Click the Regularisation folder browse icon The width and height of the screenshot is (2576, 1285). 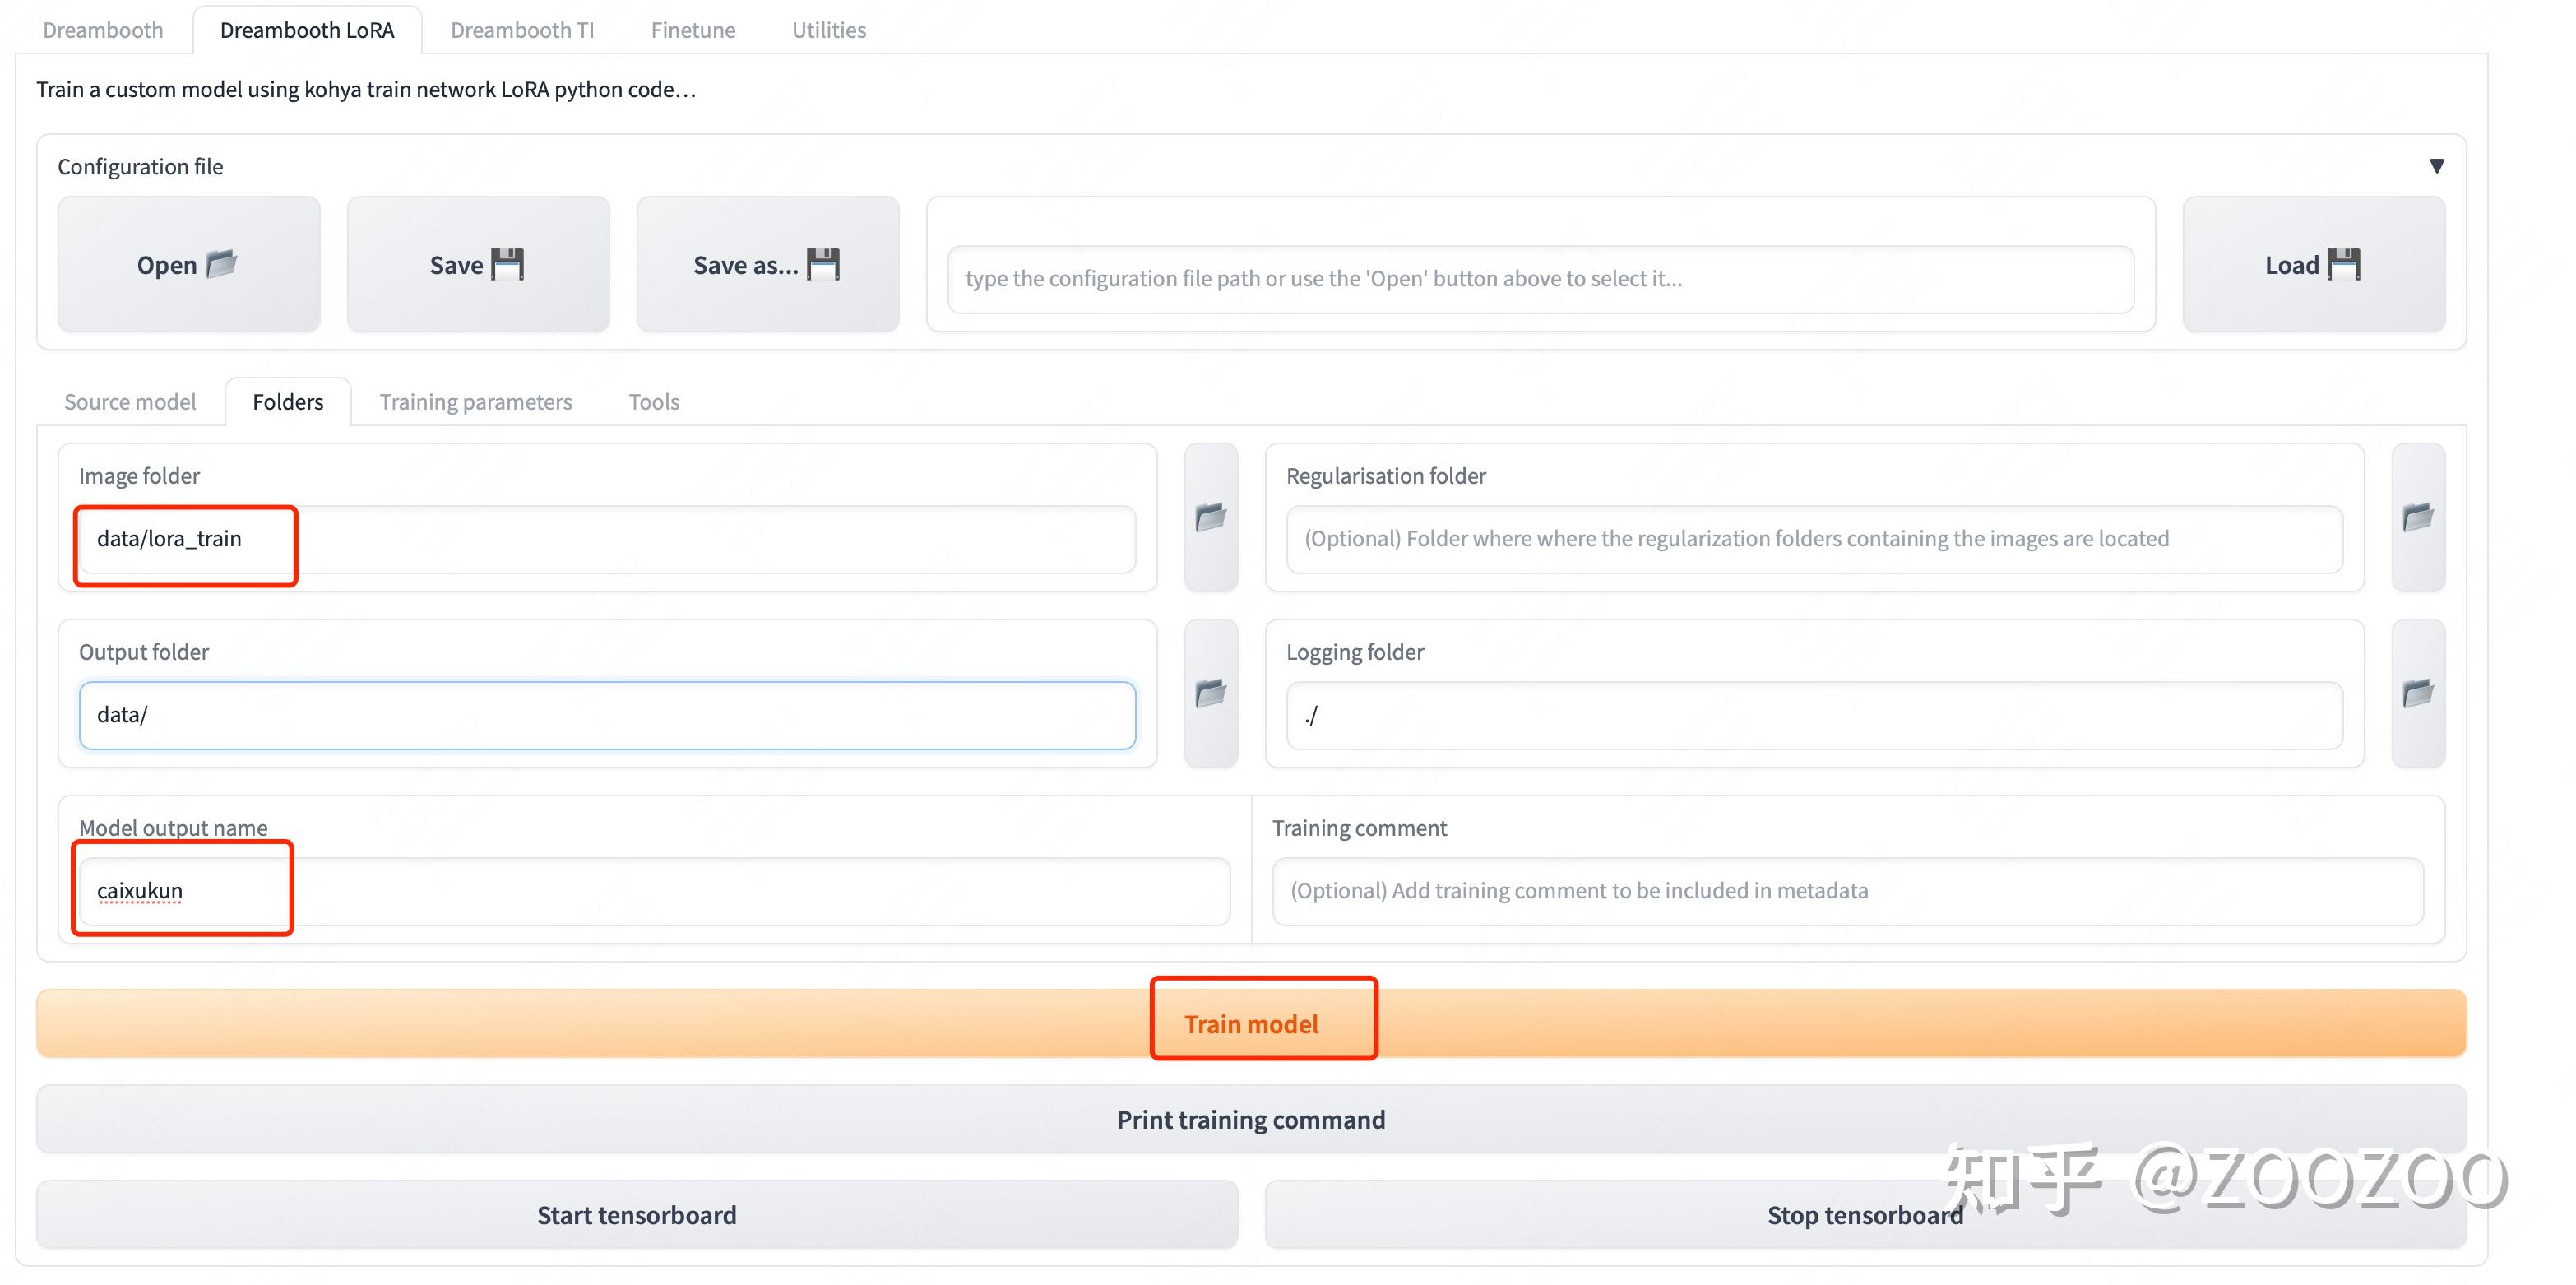click(x=2418, y=517)
